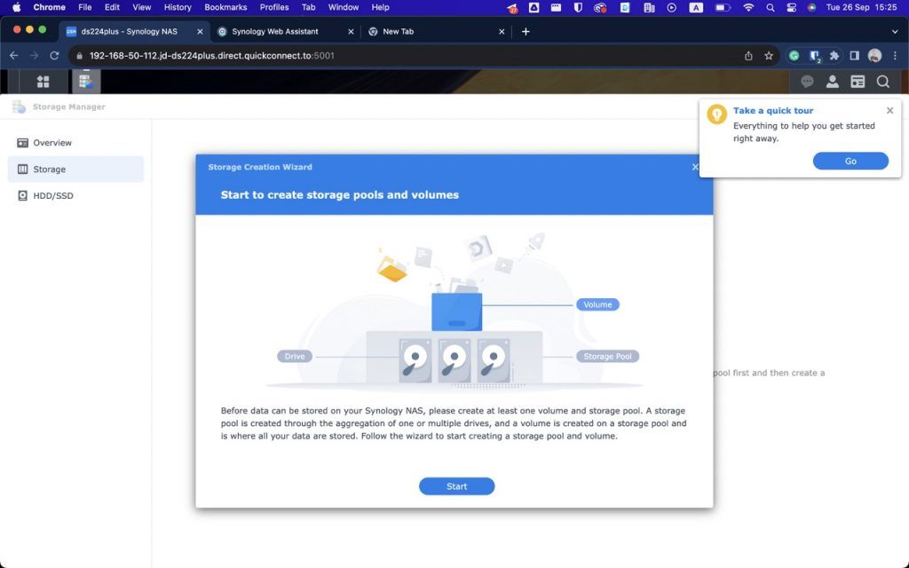Open the History menu
The height and width of the screenshot is (568, 909).
[x=178, y=7]
